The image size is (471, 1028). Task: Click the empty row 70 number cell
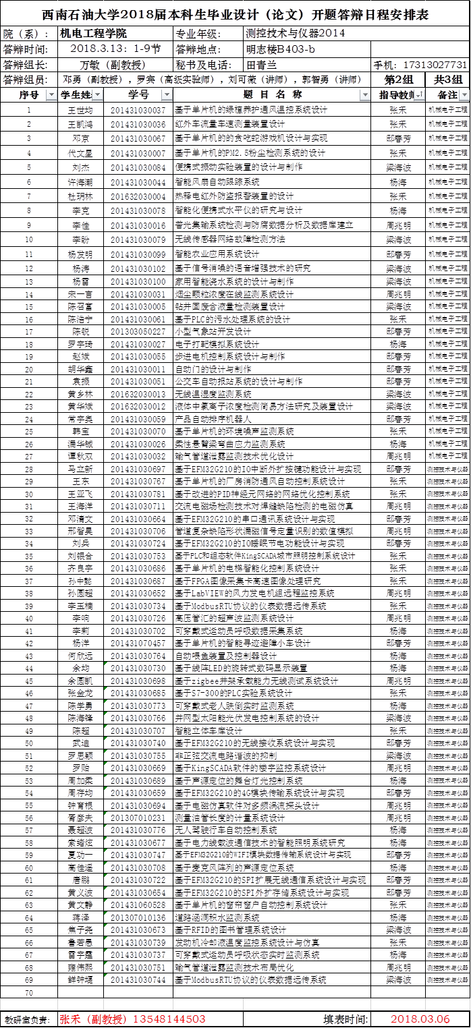[29, 993]
